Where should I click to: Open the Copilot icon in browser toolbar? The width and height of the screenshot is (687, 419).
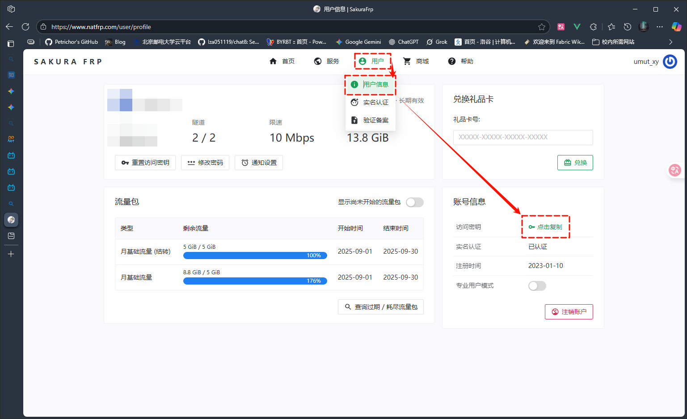pyautogui.click(x=676, y=27)
